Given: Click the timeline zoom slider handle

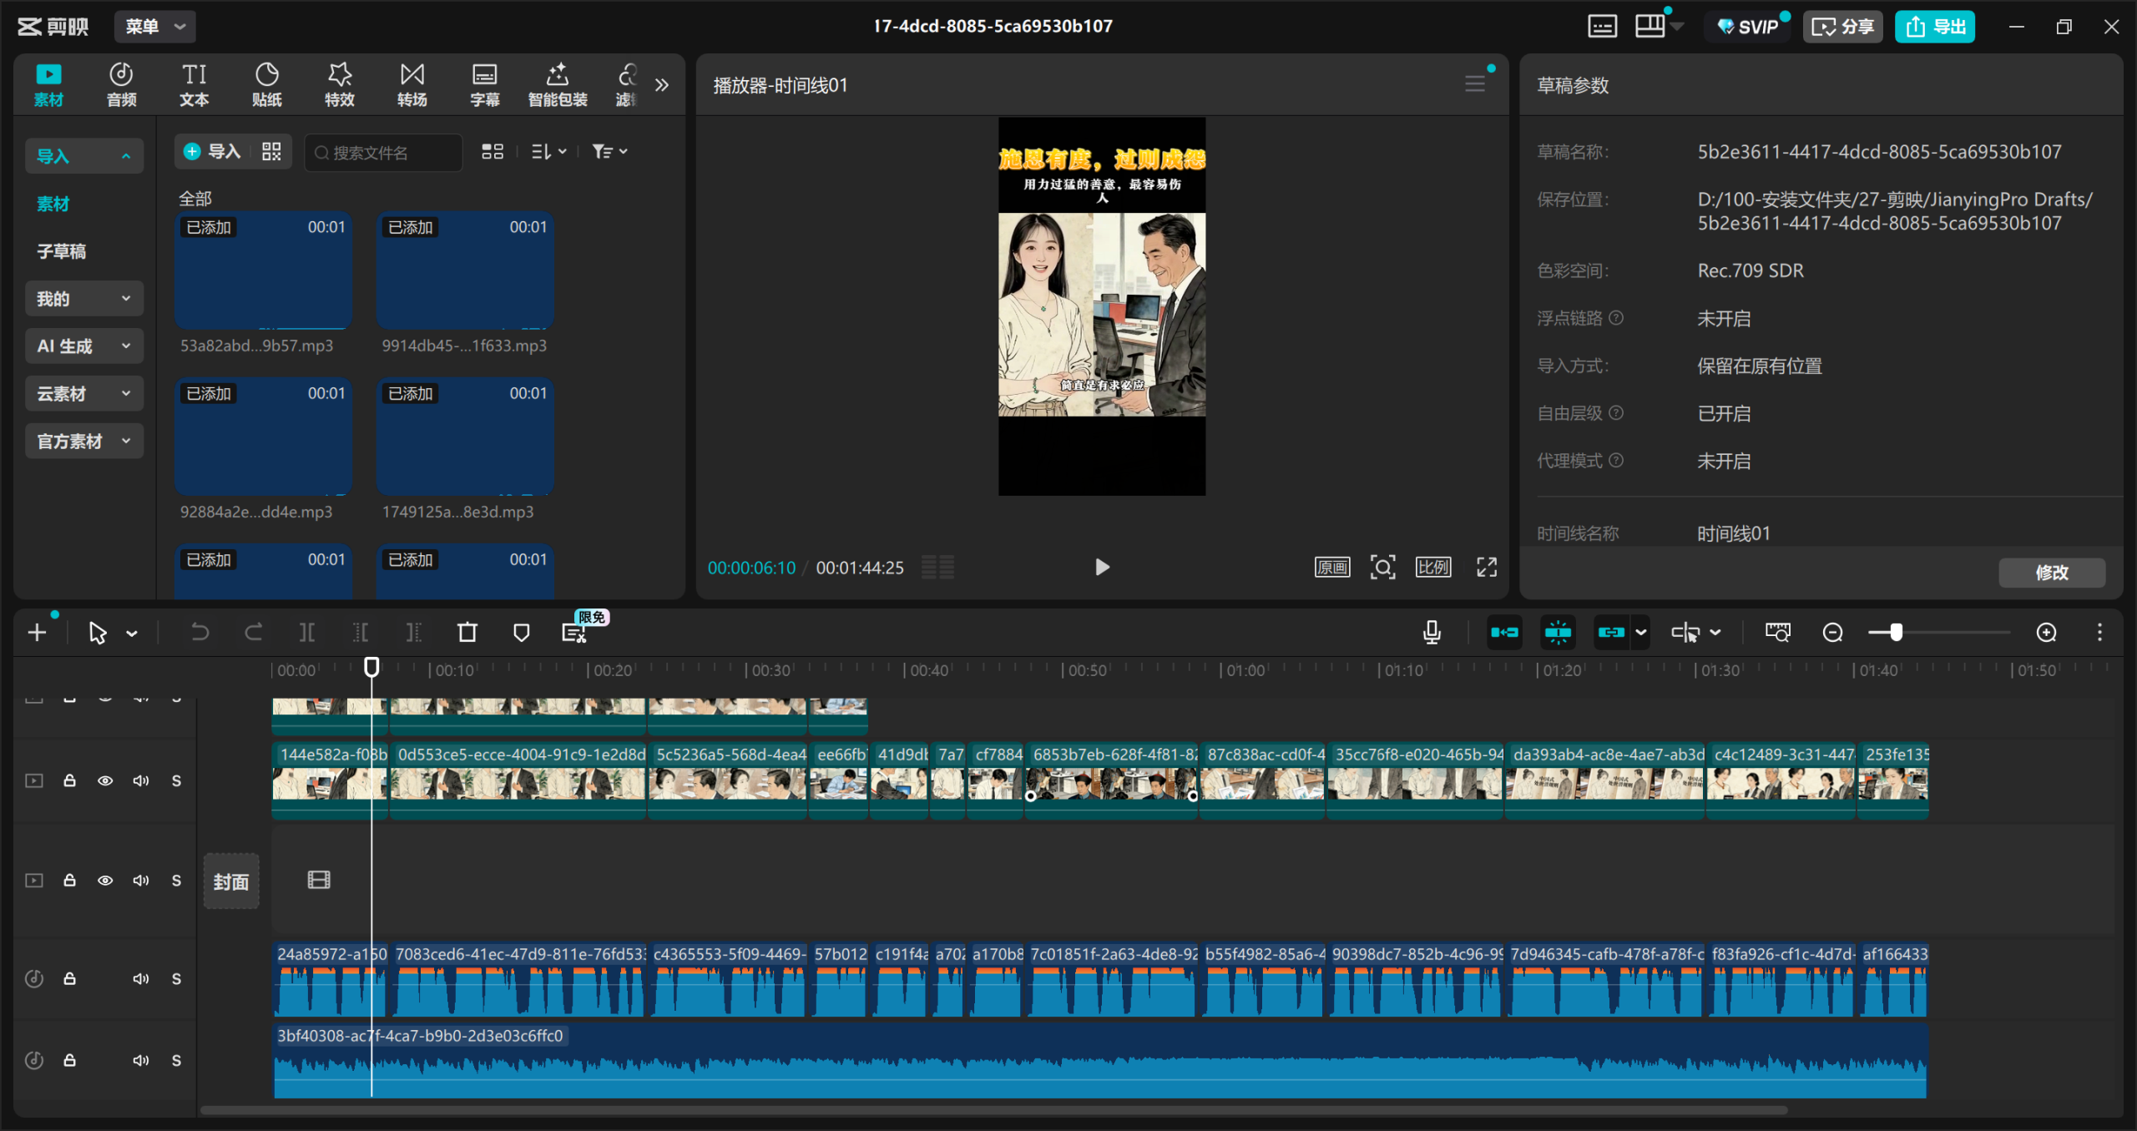Looking at the screenshot, I should click(x=1896, y=633).
